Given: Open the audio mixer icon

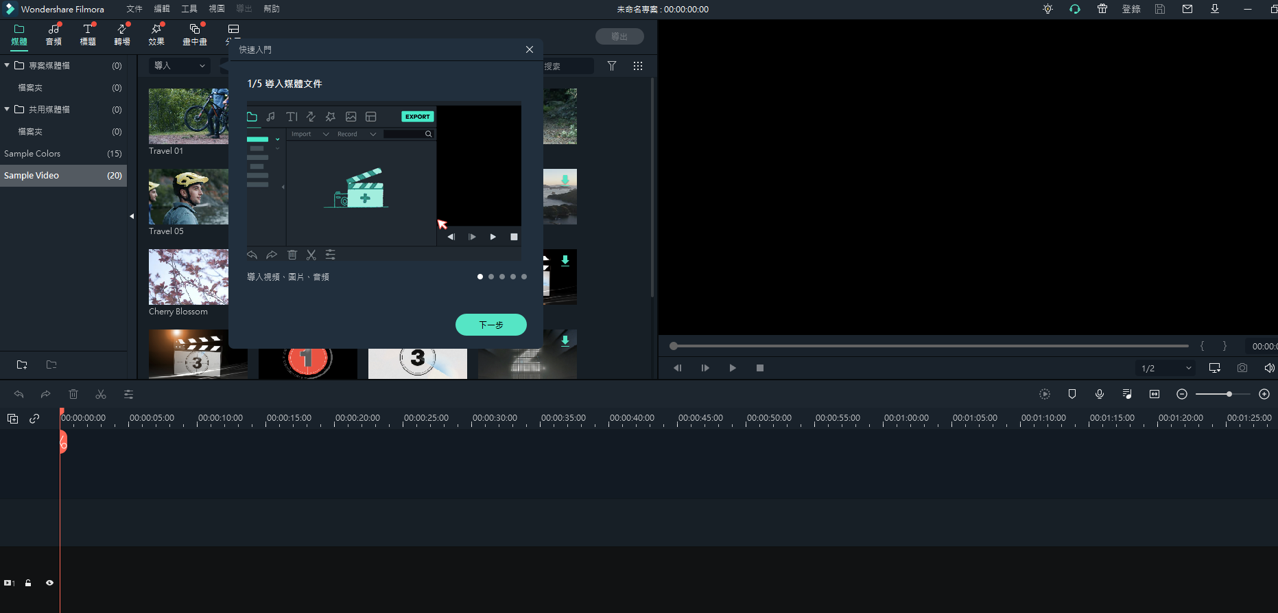Looking at the screenshot, I should (1127, 394).
